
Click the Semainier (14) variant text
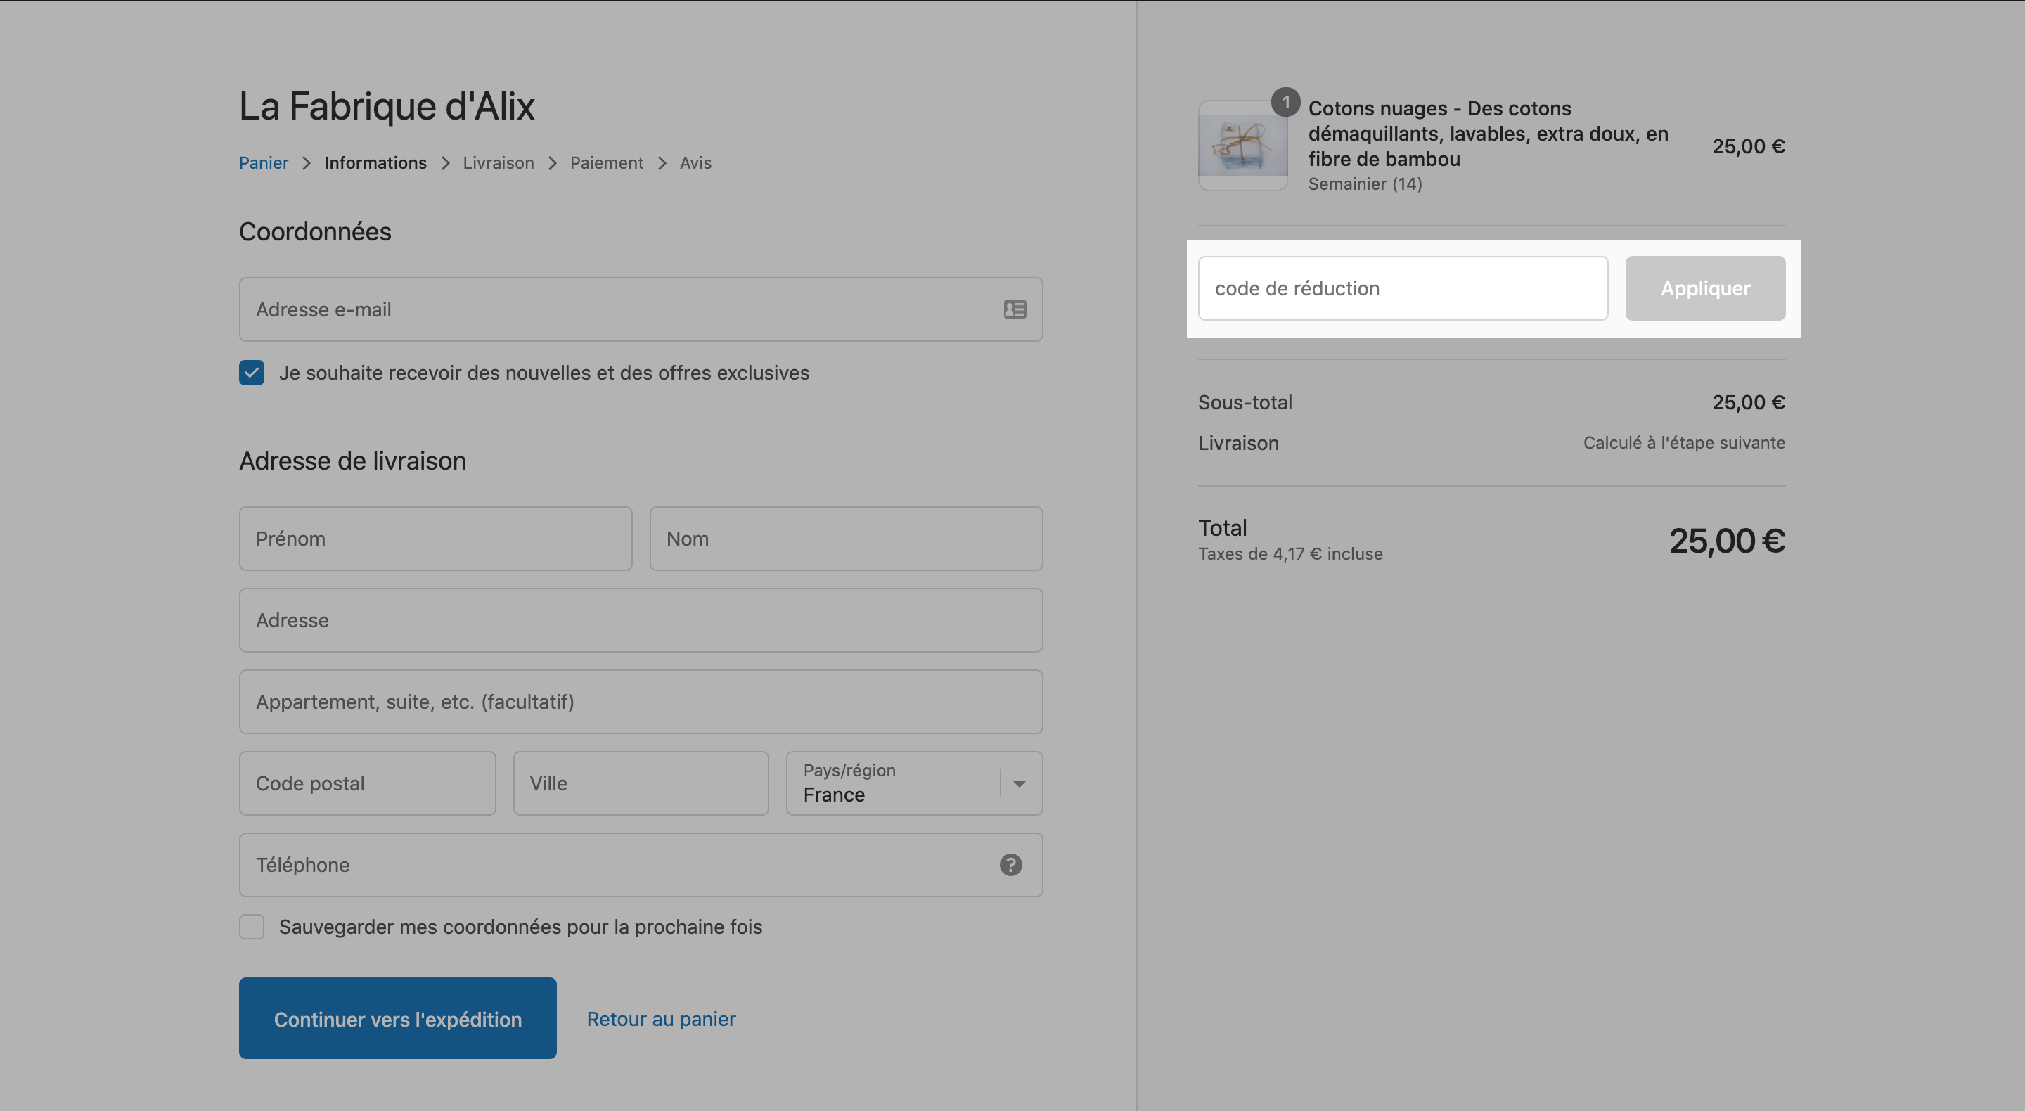pos(1365,184)
